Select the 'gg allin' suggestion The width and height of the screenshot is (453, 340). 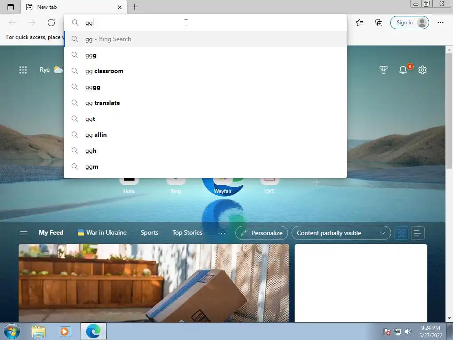pos(205,135)
